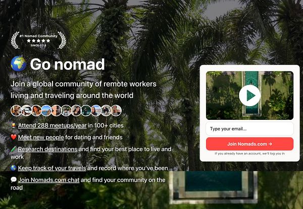Open the Meet new people link
303x209 pixels.
coord(41,137)
